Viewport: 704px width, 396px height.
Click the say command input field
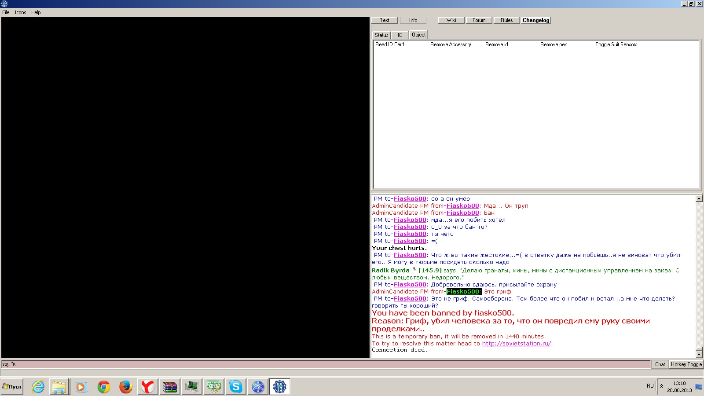tap(326, 364)
